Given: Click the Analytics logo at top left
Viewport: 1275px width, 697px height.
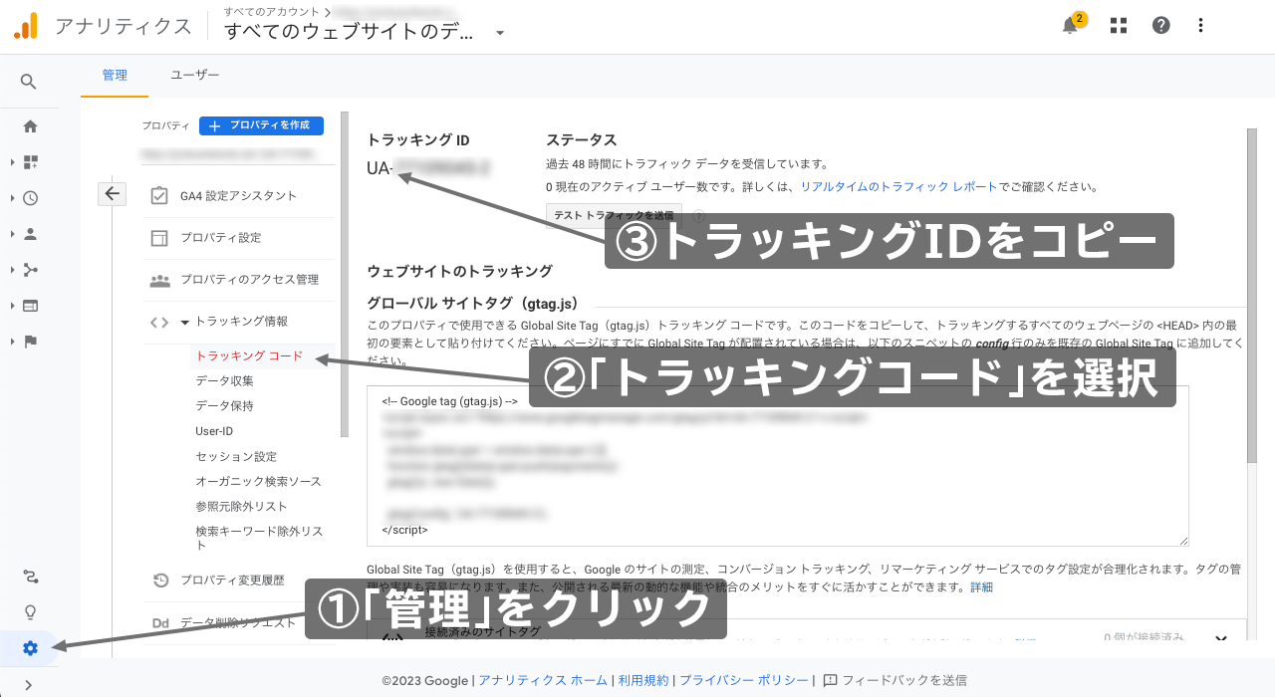Looking at the screenshot, I should tap(27, 25).
